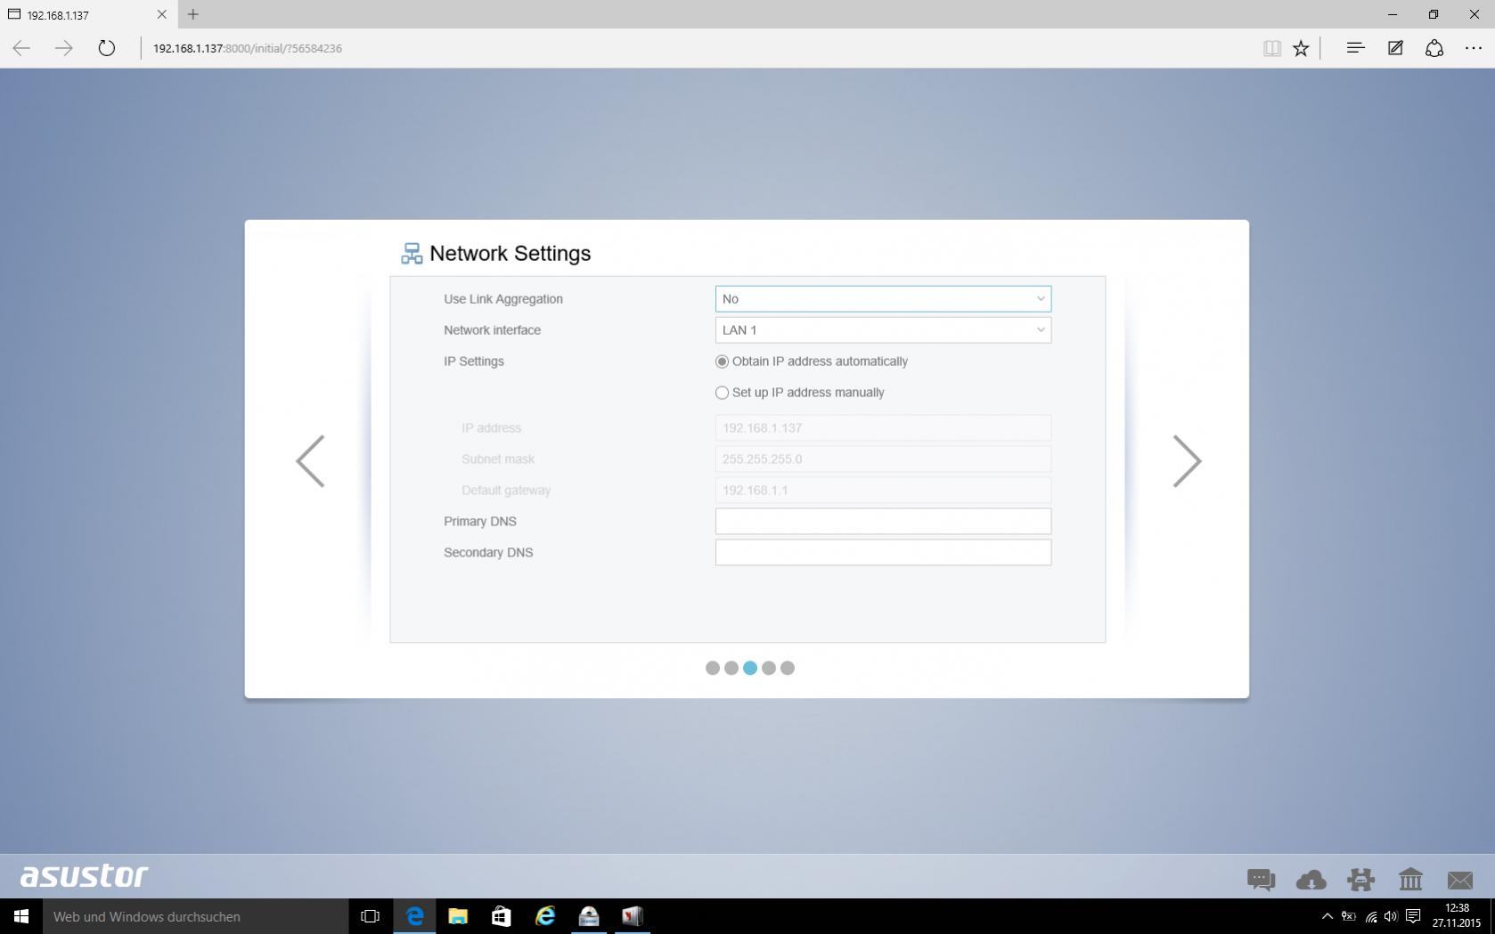Open the network status tray icon

[x=1370, y=916]
